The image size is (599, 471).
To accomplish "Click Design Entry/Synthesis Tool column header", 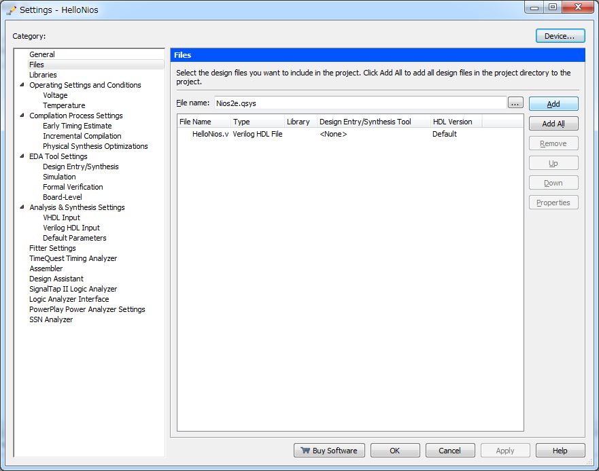I will point(374,122).
